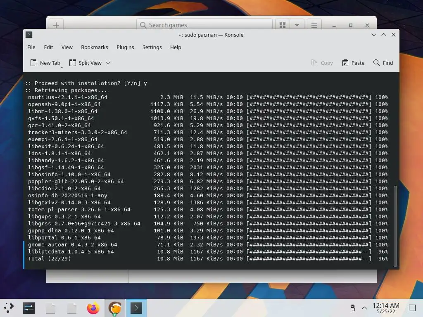The width and height of the screenshot is (423, 317).
Task: Open the File menu in Konsole
Action: (x=31, y=47)
